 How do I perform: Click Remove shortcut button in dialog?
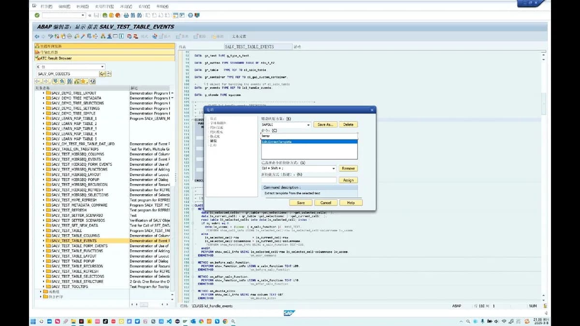pyautogui.click(x=348, y=169)
